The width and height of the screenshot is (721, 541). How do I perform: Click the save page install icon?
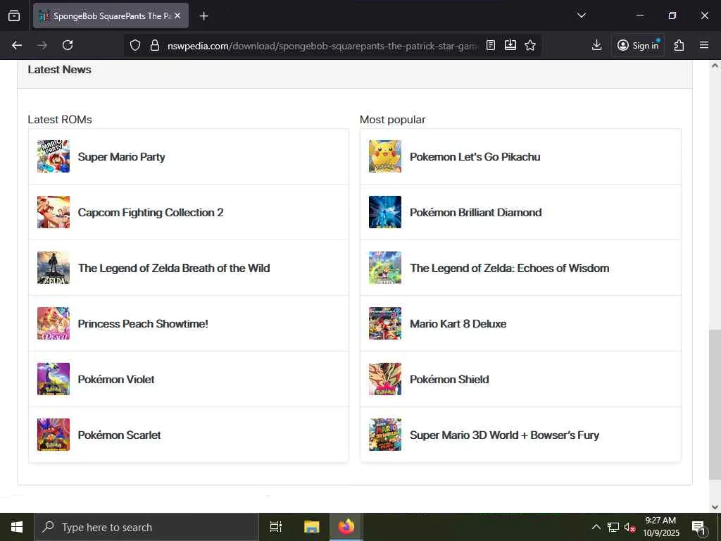510,45
